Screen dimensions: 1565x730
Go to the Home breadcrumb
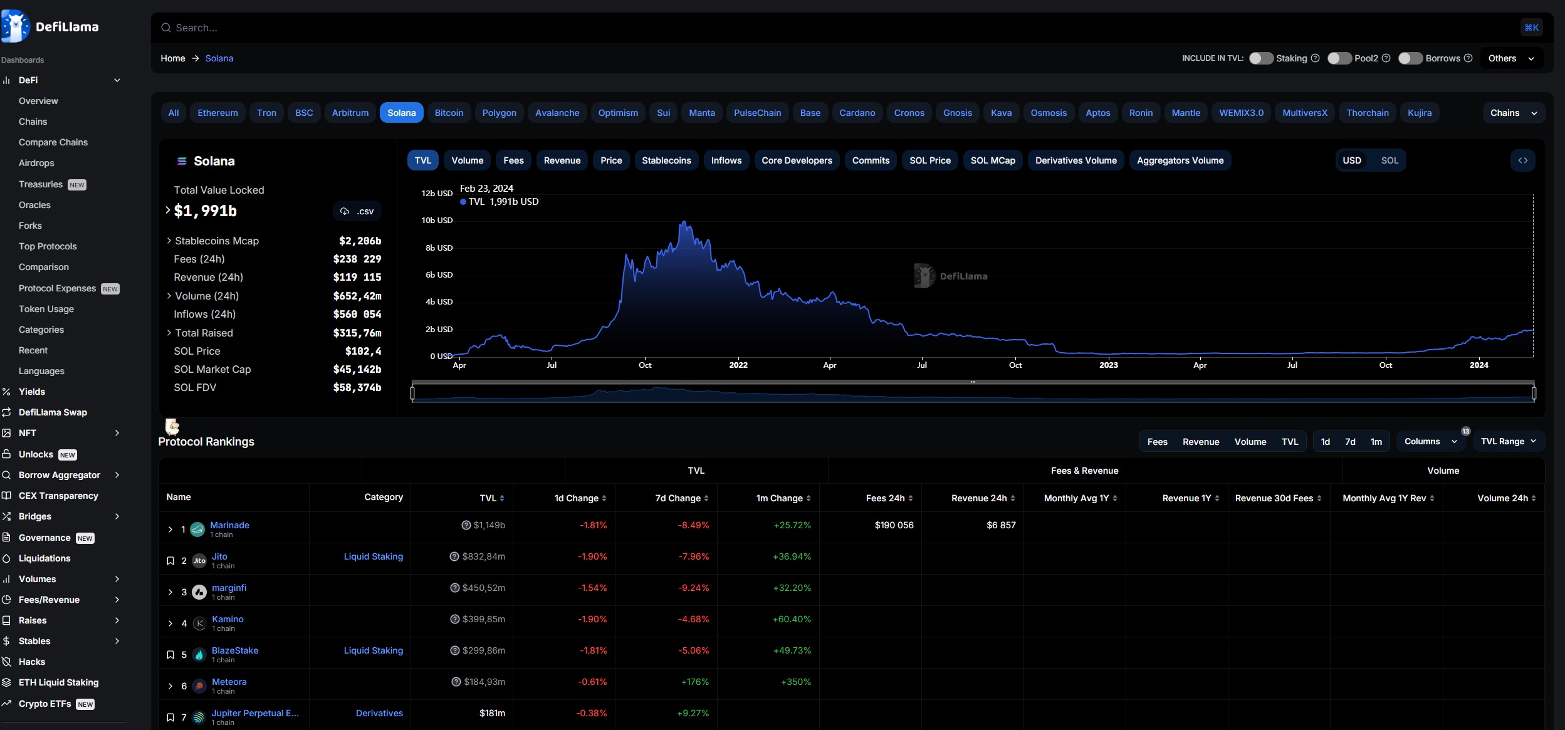click(x=172, y=58)
